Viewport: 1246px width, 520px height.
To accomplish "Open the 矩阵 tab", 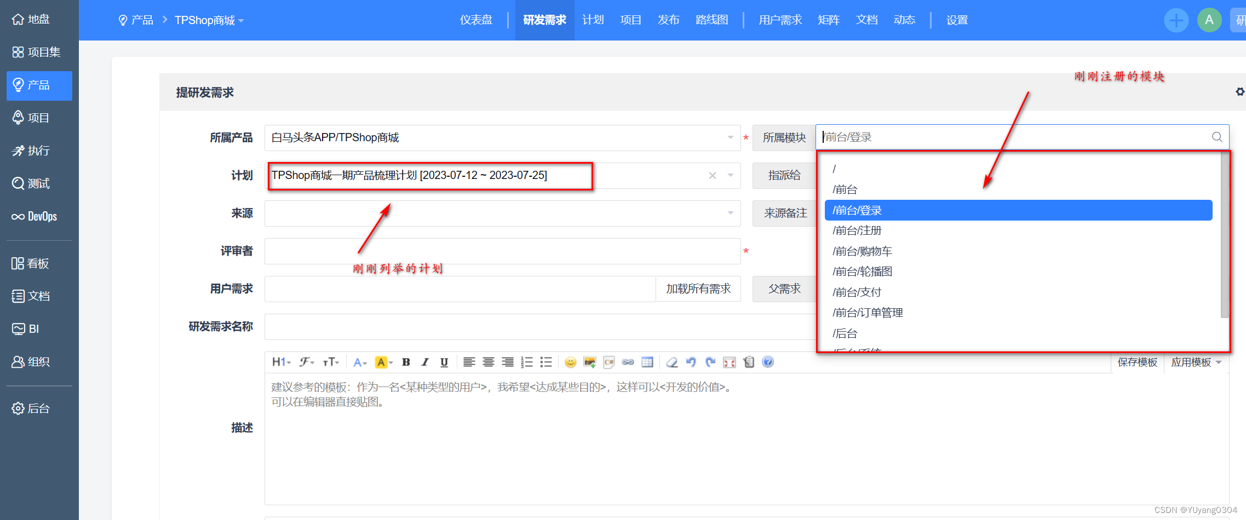I will coord(829,20).
